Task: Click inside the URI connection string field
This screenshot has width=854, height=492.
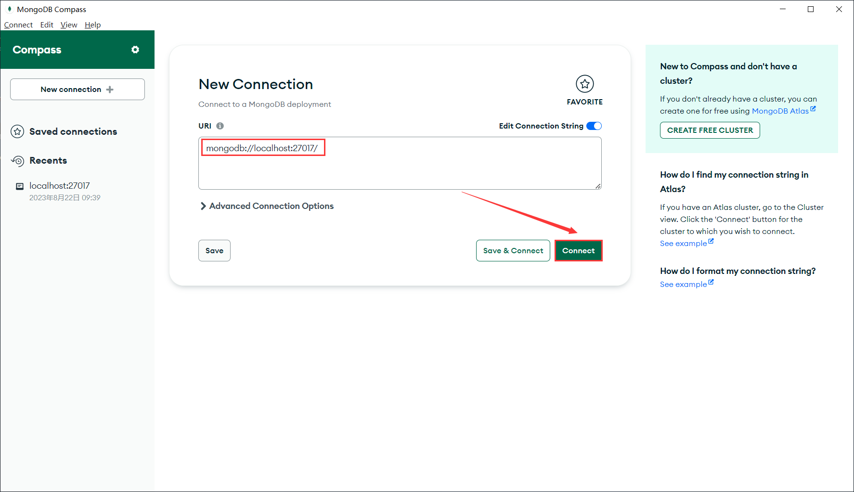Action: coord(400,163)
